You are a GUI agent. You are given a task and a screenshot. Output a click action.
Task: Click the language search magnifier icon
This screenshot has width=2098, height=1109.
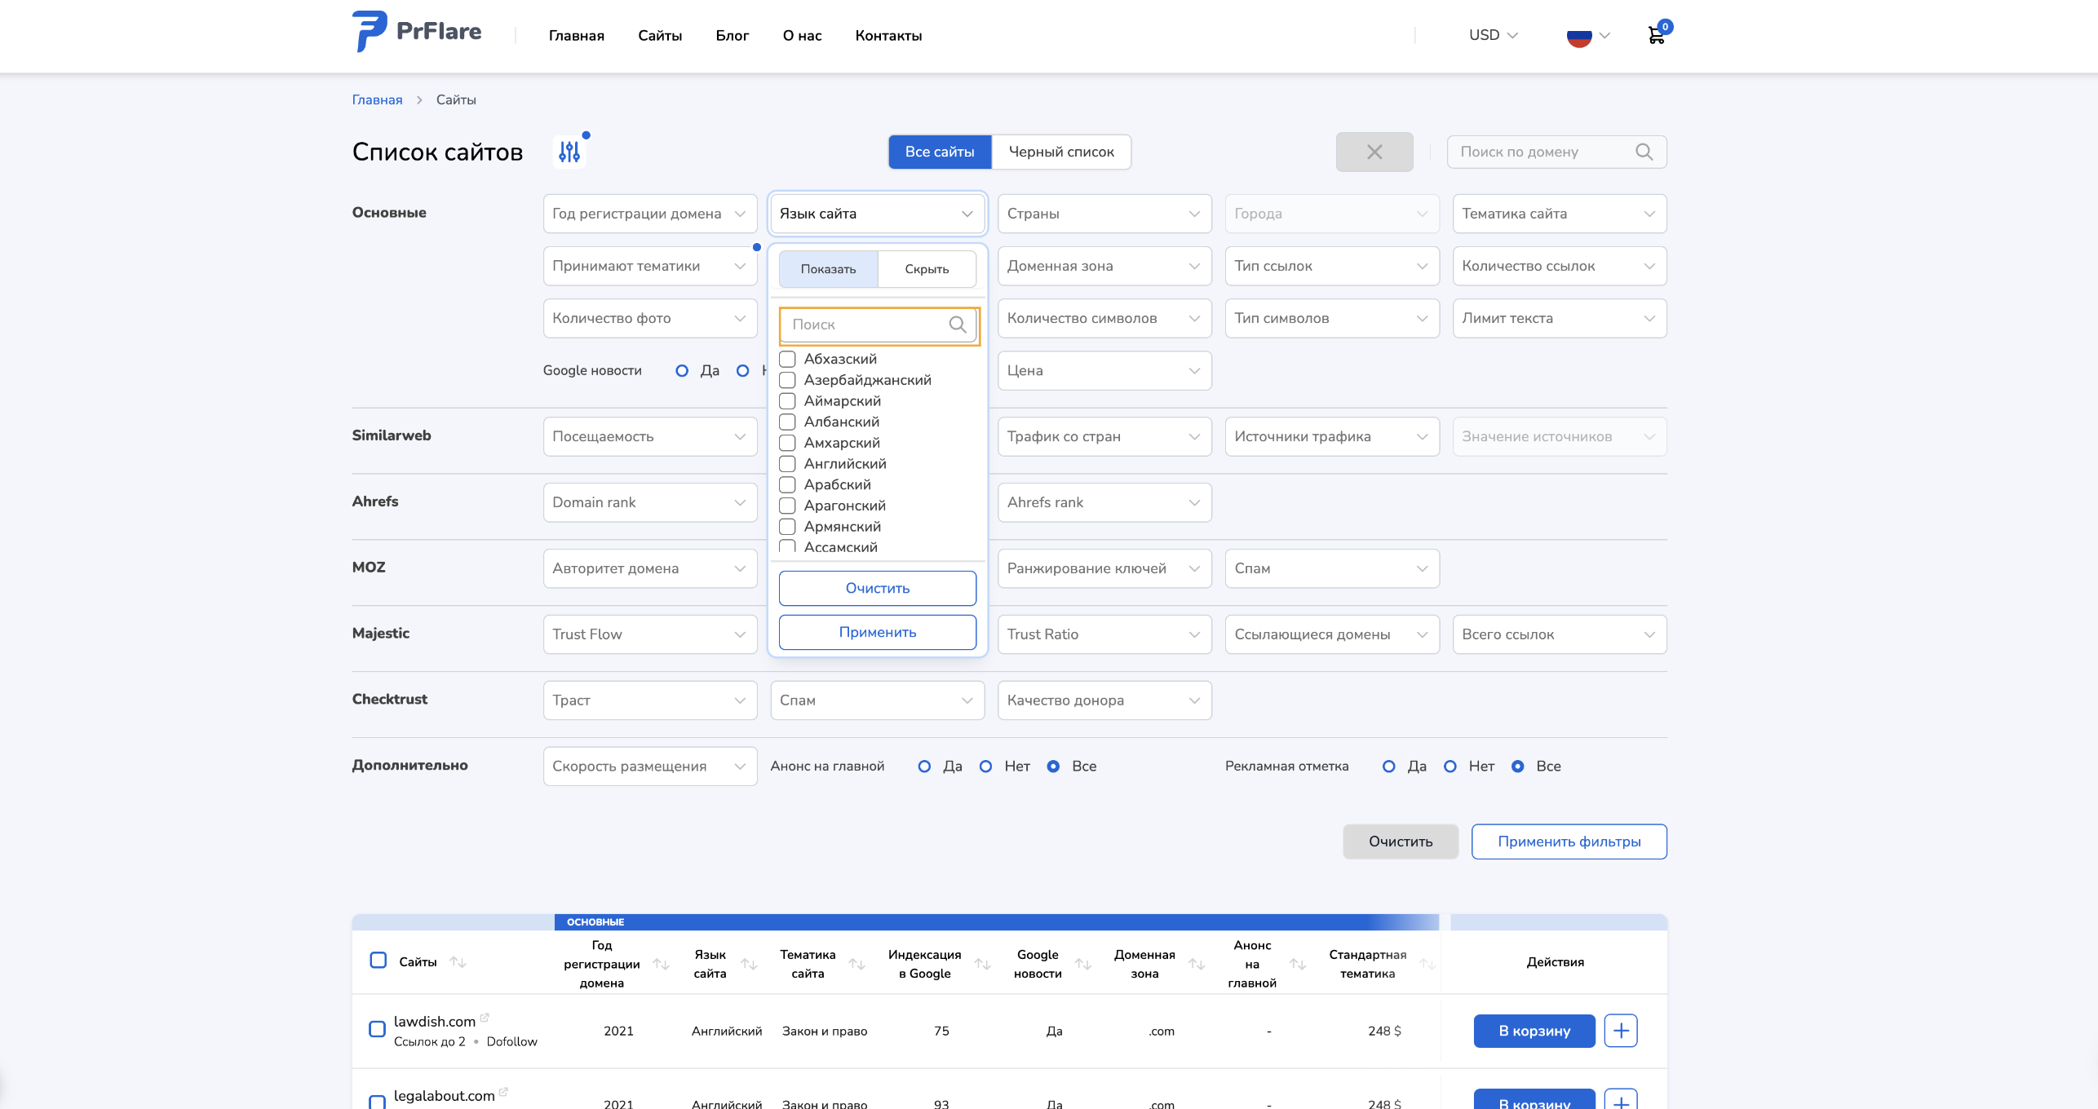[958, 325]
